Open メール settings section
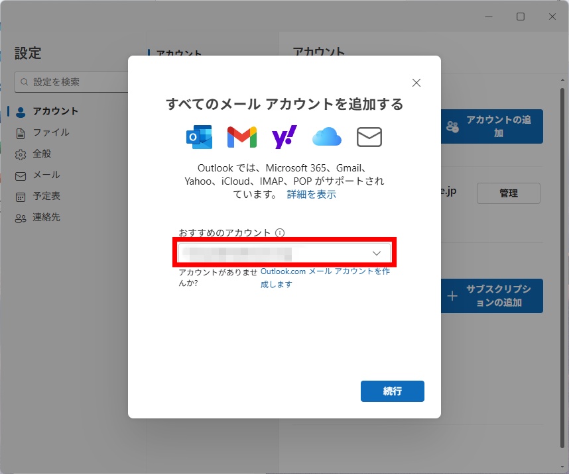Screen dimensions: 569x474 coord(46,175)
